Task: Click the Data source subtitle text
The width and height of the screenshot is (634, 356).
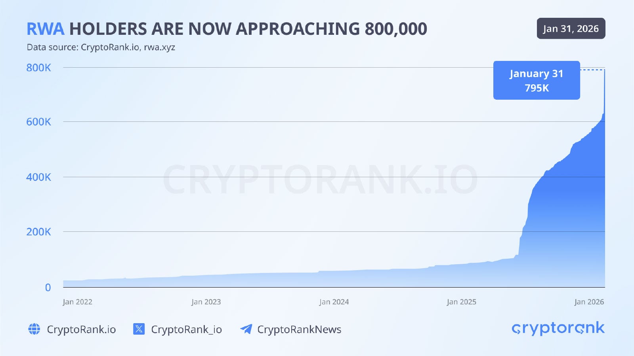Action: point(101,47)
